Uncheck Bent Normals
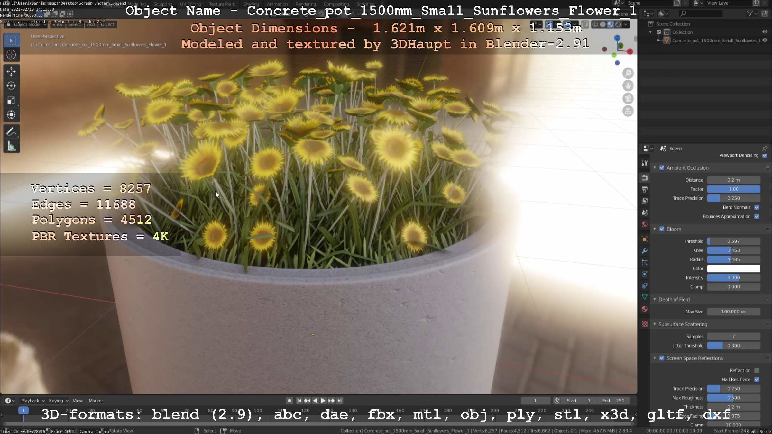The height and width of the screenshot is (434, 772). pos(757,207)
